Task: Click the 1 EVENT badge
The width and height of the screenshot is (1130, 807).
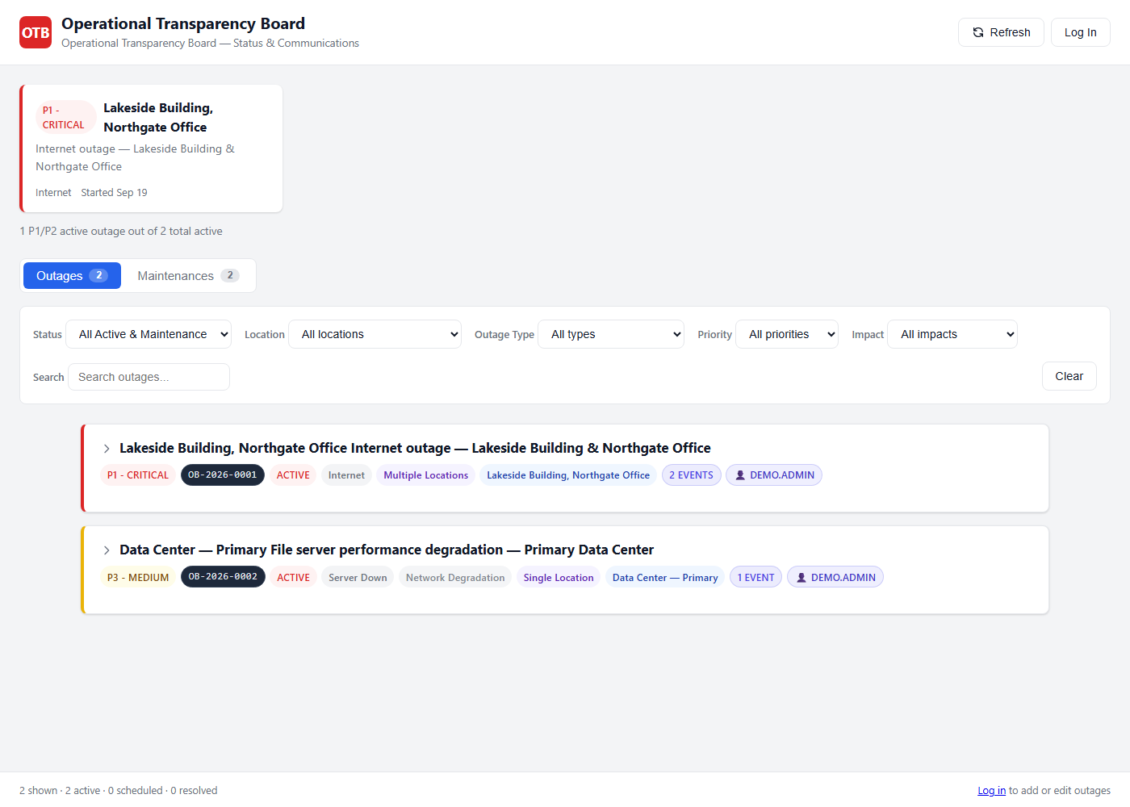Action: tap(755, 578)
